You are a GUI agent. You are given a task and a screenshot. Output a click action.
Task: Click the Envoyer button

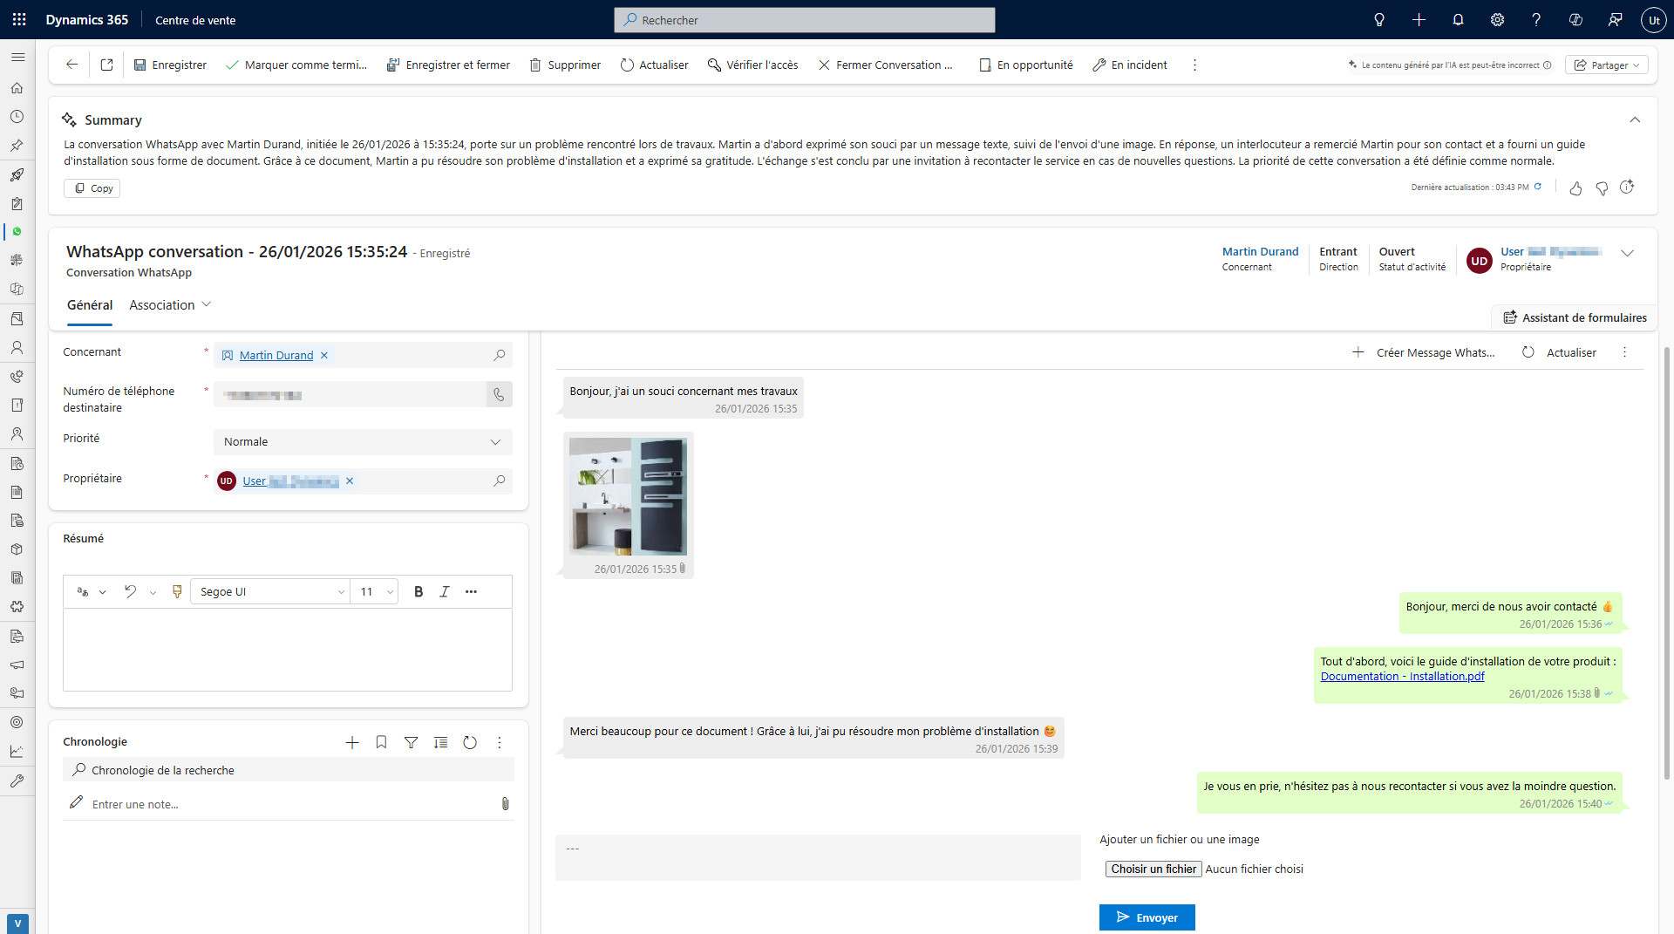point(1147,917)
